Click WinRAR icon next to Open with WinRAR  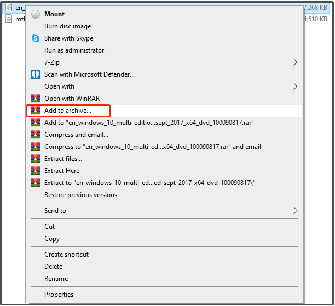36,99
